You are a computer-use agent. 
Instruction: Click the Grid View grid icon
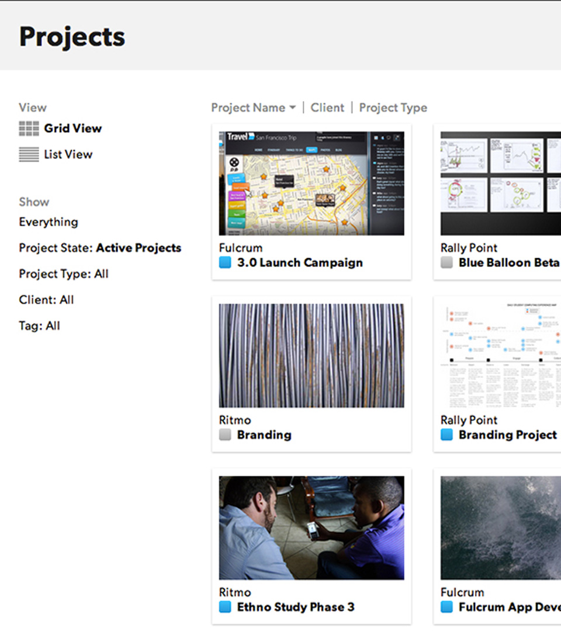[29, 129]
